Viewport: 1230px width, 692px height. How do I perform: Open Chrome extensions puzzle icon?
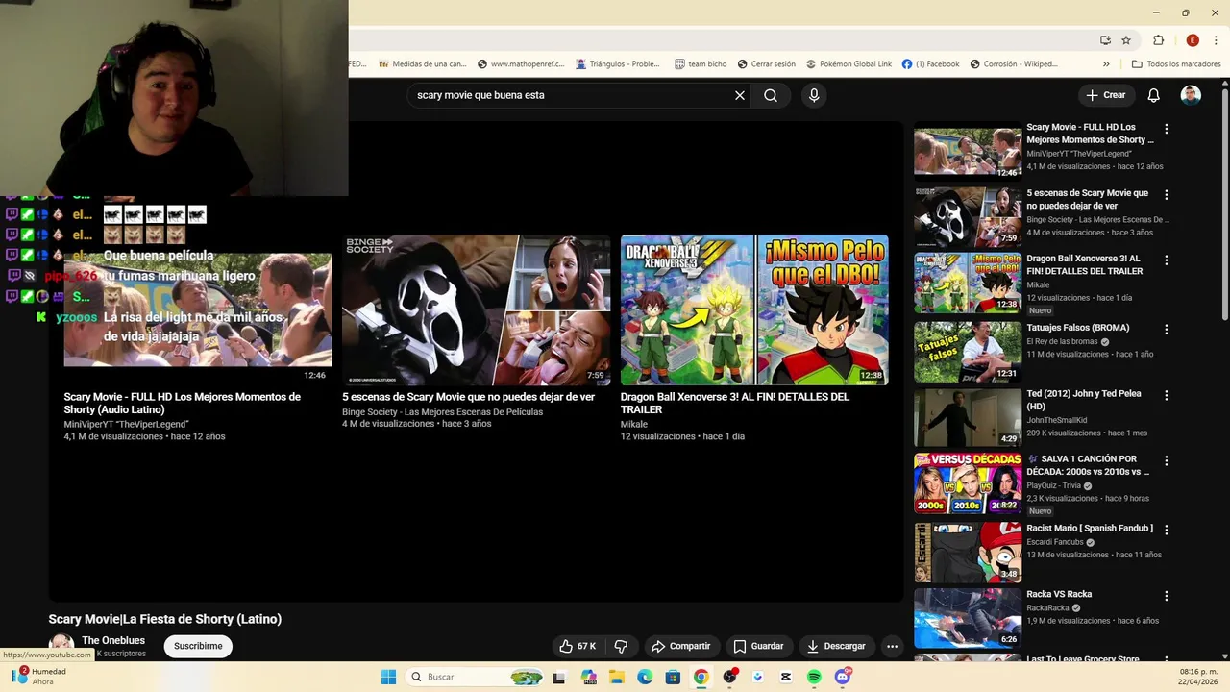(1159, 40)
